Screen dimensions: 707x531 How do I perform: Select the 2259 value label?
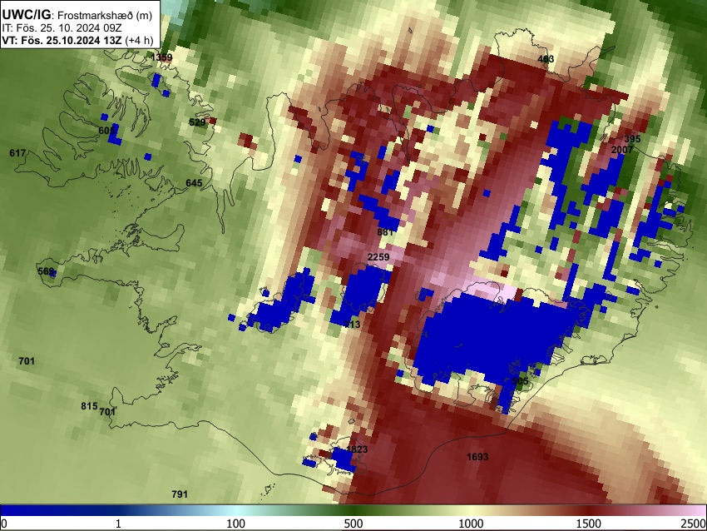[378, 256]
